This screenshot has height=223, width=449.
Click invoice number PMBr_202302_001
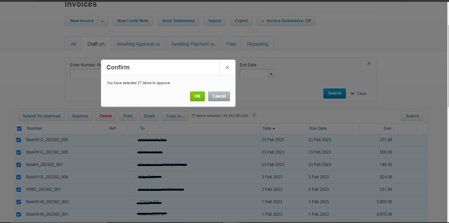click(x=44, y=189)
